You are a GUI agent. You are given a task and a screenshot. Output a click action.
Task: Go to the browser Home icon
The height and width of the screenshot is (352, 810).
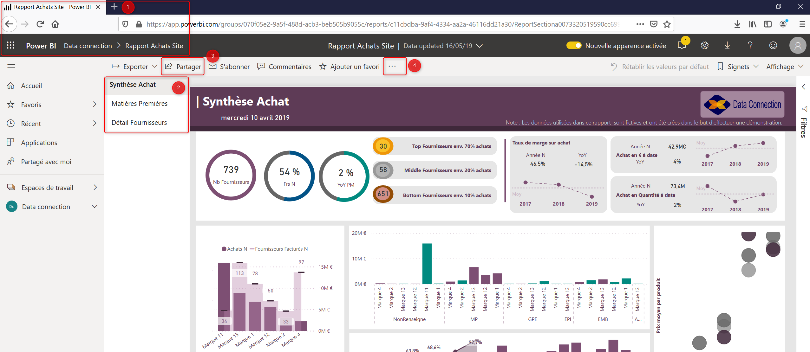(x=55, y=24)
